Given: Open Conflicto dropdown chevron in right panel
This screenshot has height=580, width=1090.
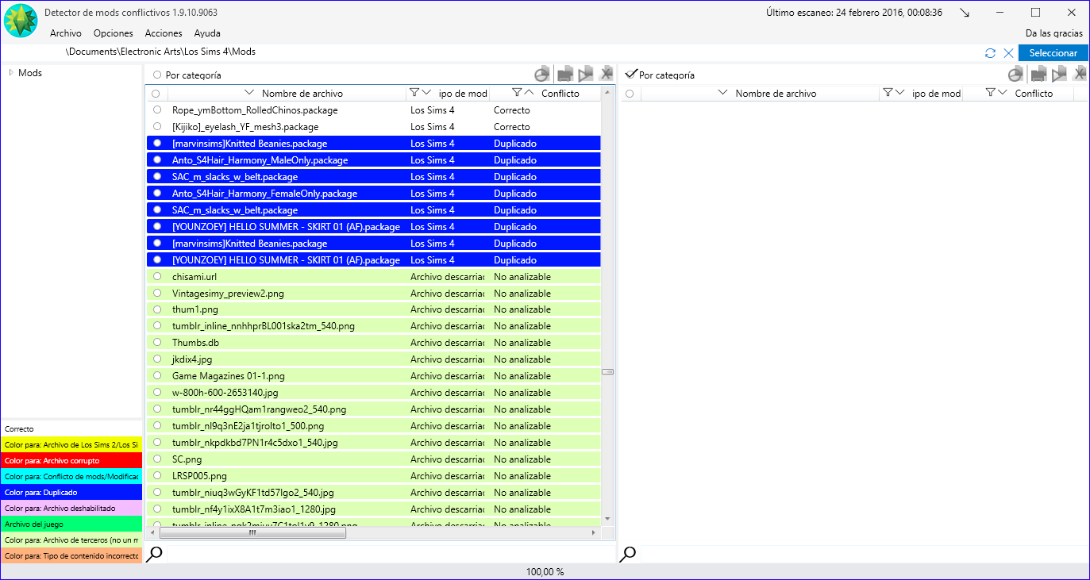Looking at the screenshot, I should (1003, 93).
